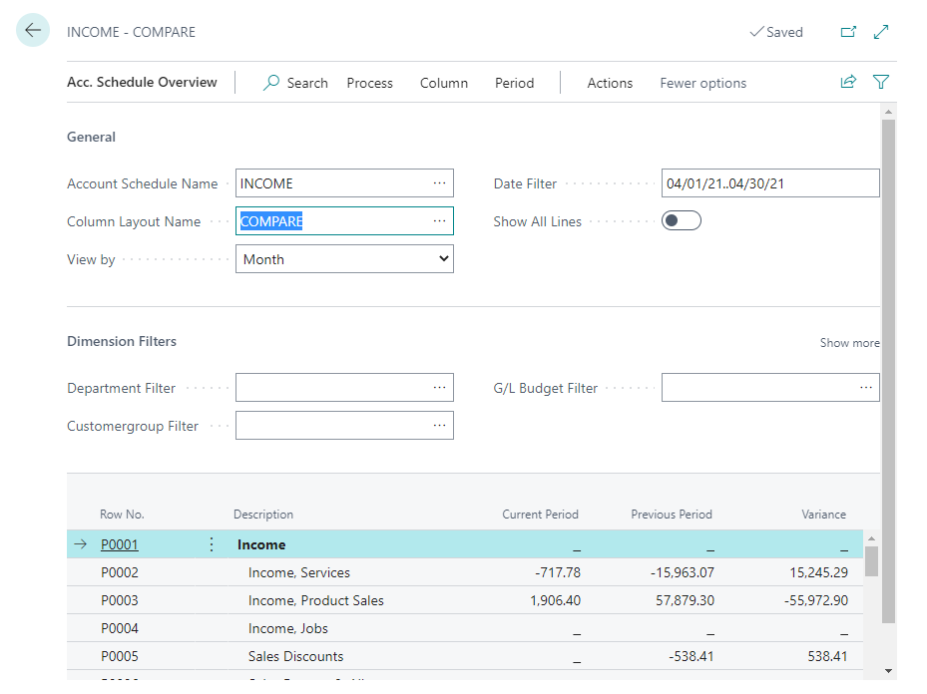
Task: Click row number P0002
Action: click(x=120, y=572)
